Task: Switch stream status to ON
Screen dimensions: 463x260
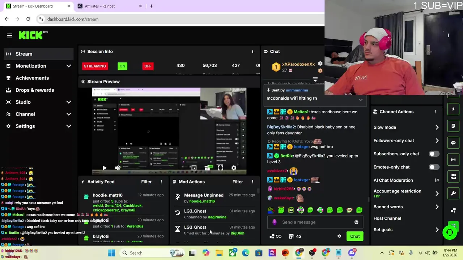Action: pos(122,66)
